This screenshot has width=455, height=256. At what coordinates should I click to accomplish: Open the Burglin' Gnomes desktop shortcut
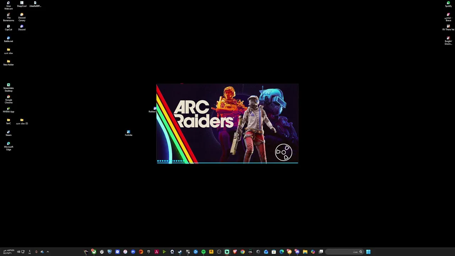coord(448,41)
